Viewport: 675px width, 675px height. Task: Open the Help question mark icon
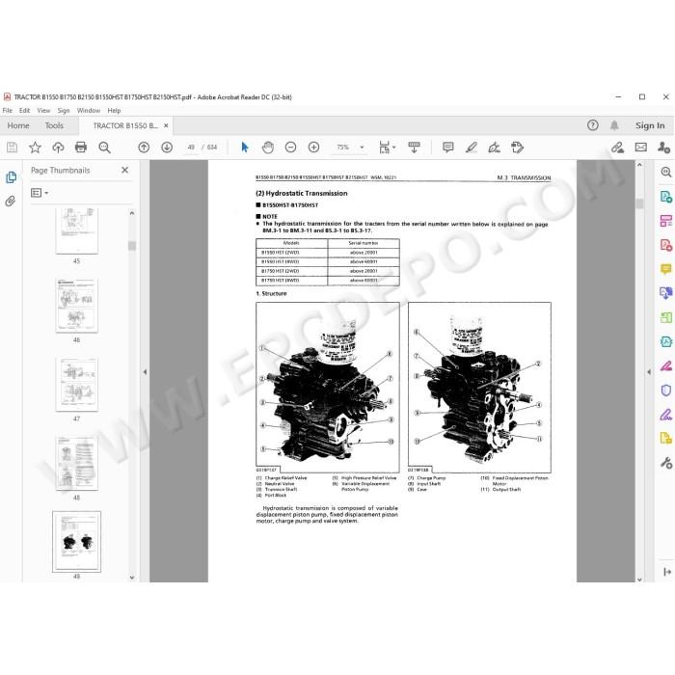593,125
